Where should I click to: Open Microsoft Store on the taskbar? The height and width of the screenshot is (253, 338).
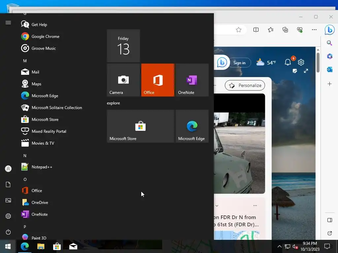click(57, 246)
